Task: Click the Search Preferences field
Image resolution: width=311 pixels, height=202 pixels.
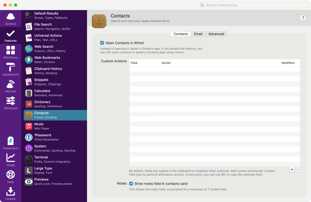Action: [x=254, y=5]
